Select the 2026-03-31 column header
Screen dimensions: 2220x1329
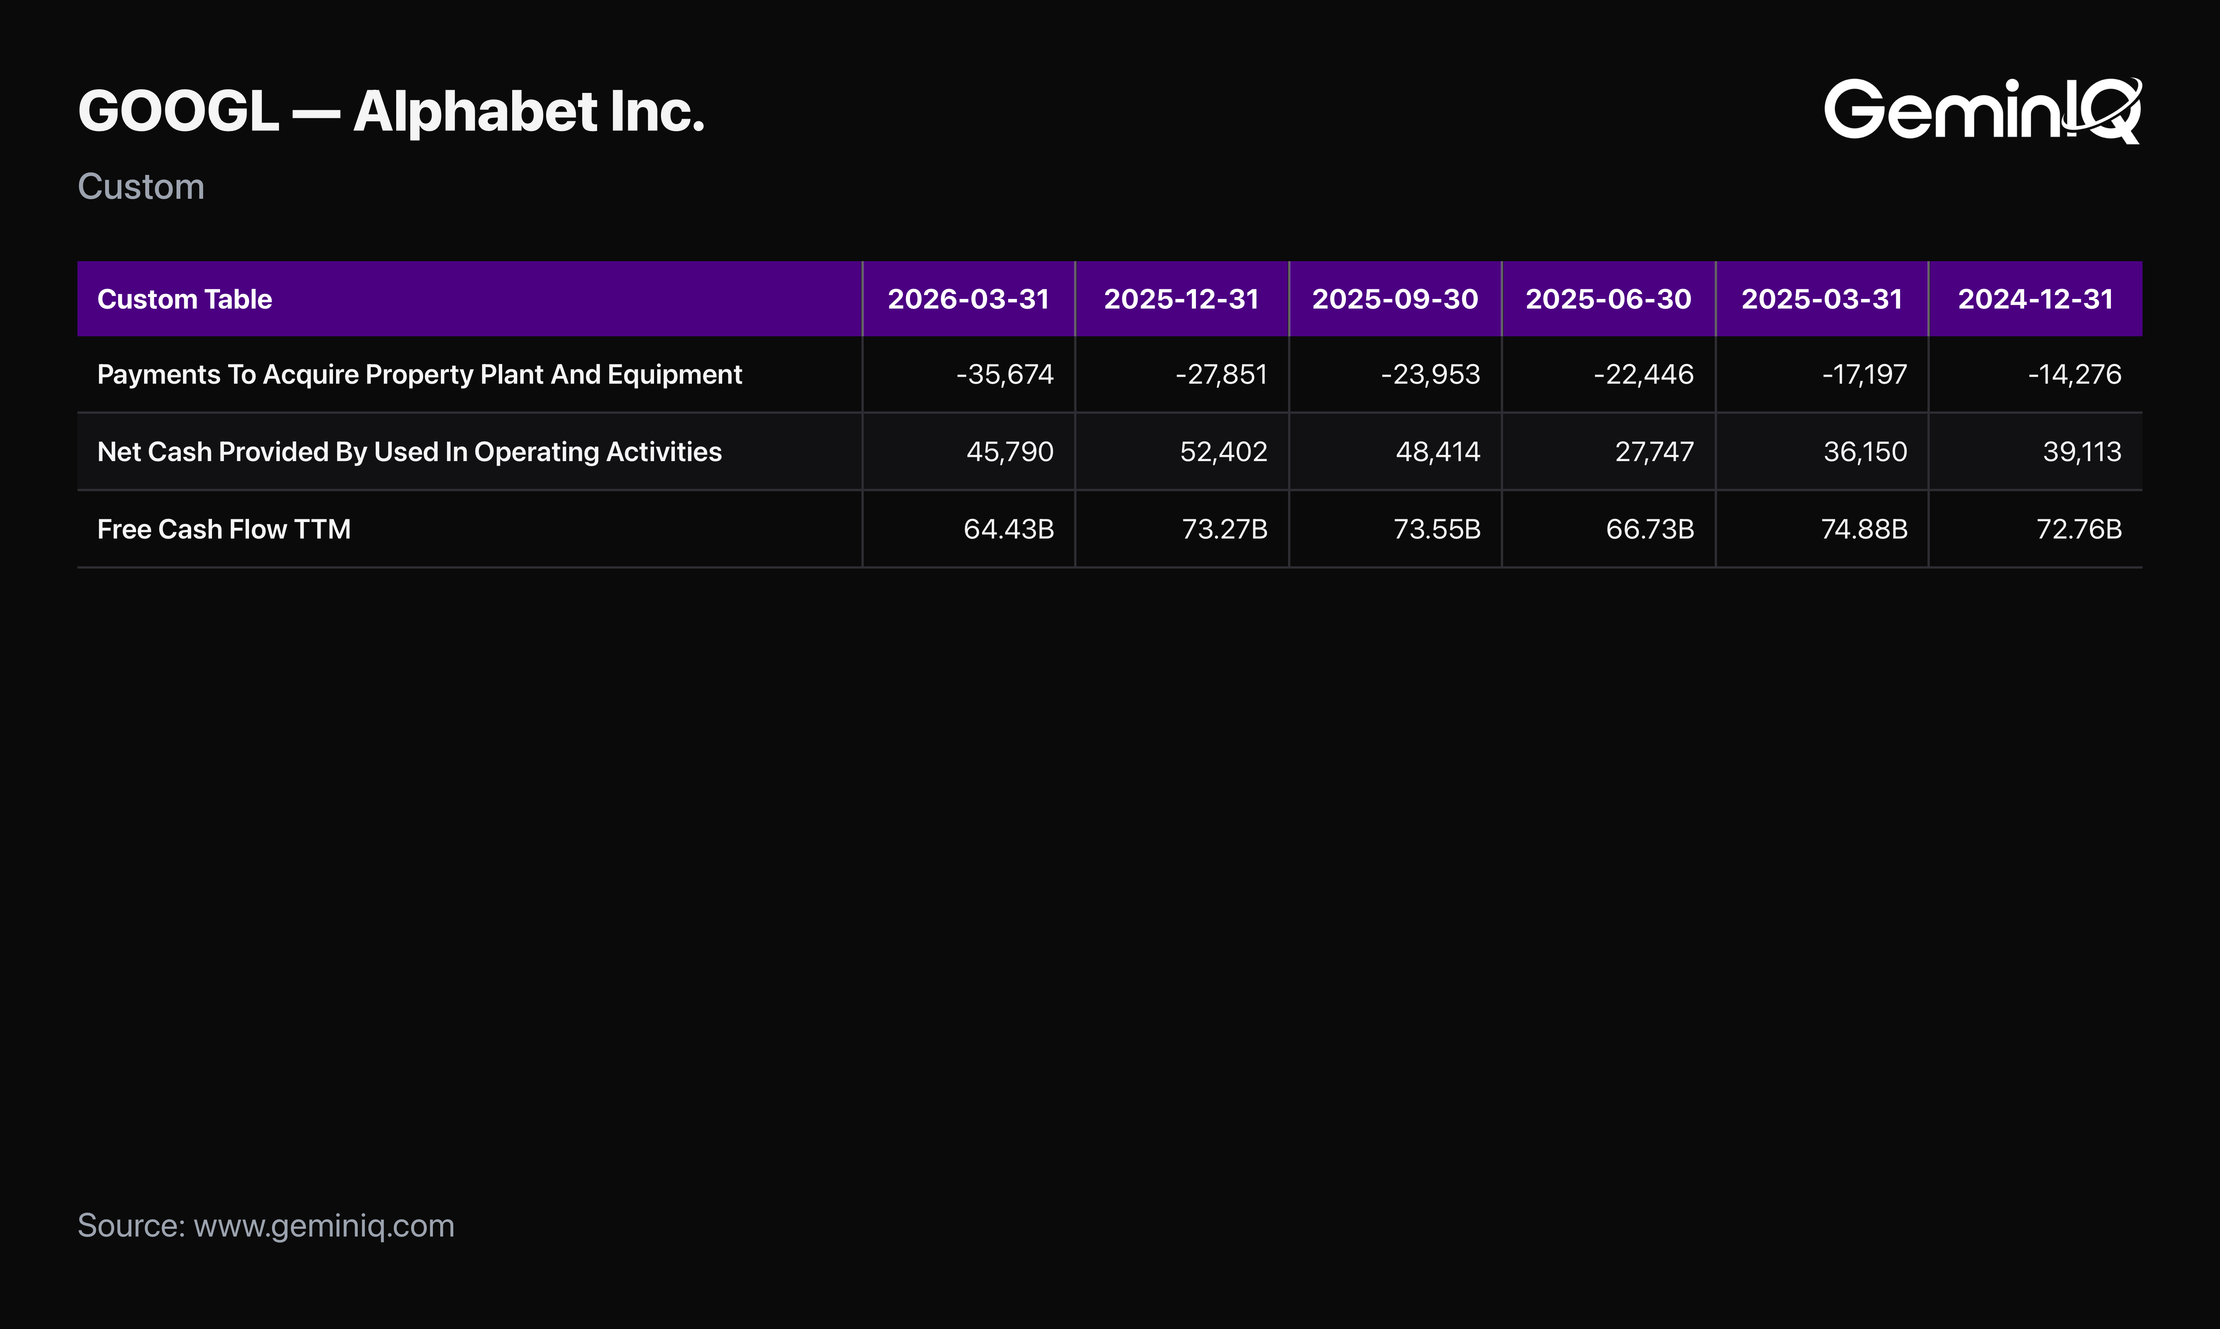pyautogui.click(x=969, y=299)
